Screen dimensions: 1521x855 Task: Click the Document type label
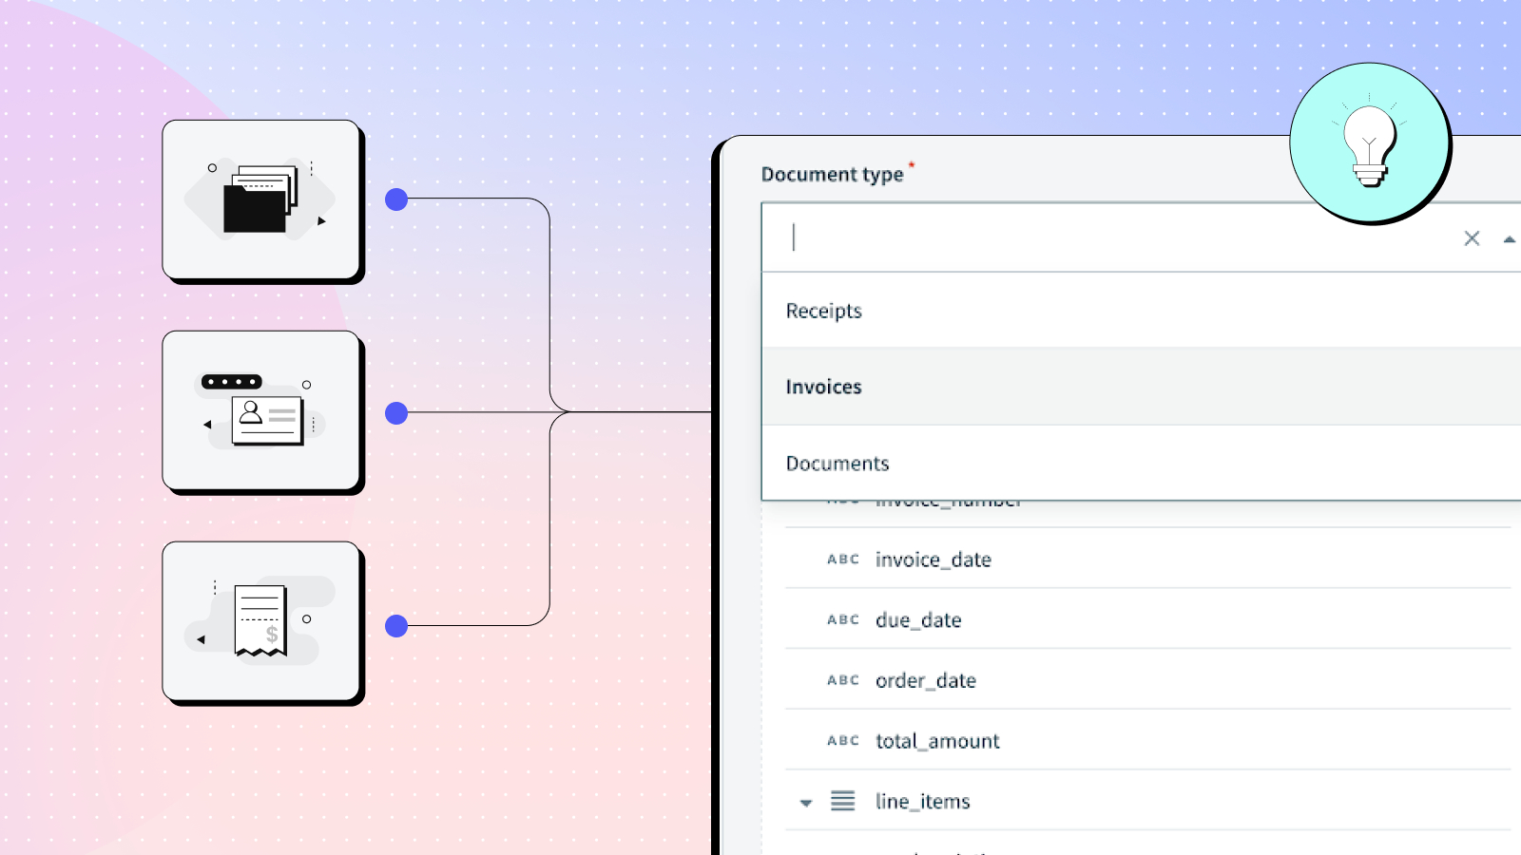(x=832, y=175)
